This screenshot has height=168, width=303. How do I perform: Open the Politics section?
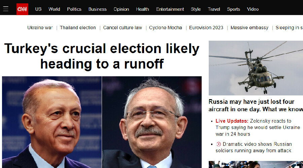tap(74, 9)
